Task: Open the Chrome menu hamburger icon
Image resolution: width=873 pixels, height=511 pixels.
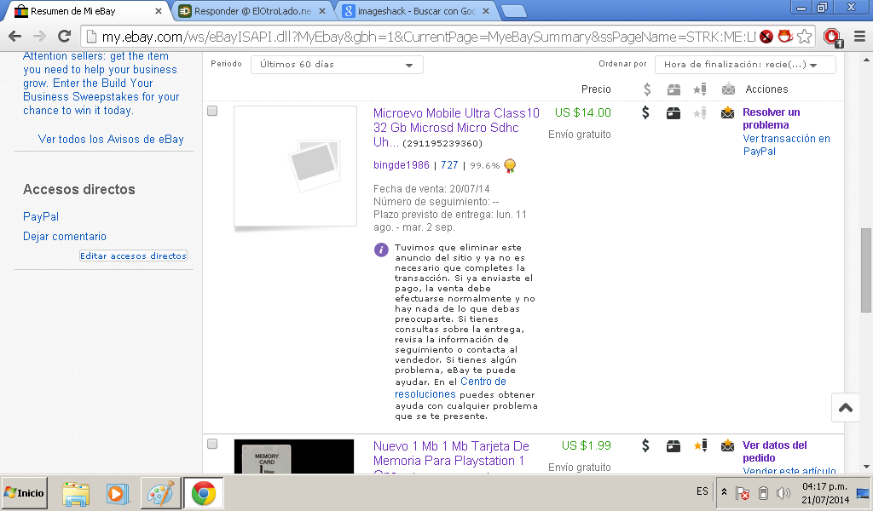Action: (859, 37)
